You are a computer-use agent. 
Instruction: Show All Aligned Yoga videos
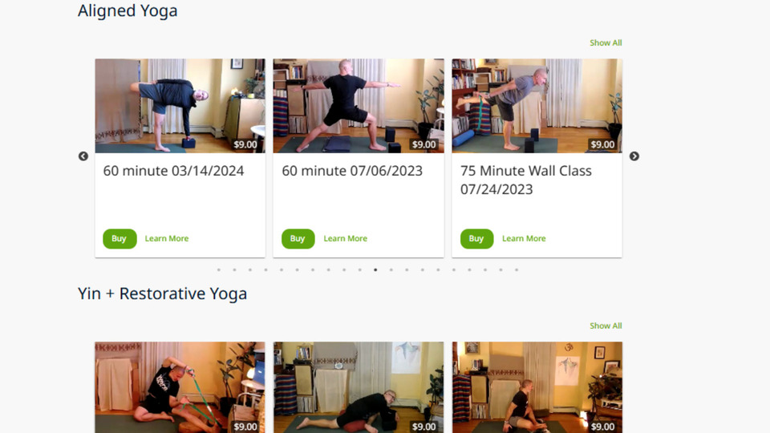(x=606, y=42)
